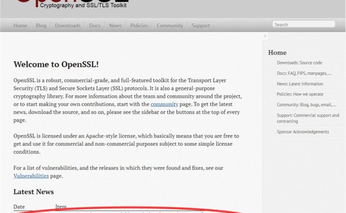Viewport: 346px width, 213px height.
Task: Open Community: Blog, bugs, email sidebar link
Action: pos(307,105)
